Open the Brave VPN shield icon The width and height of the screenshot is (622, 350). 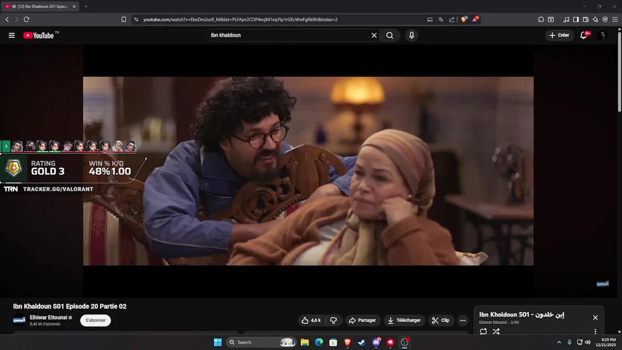pos(605,19)
